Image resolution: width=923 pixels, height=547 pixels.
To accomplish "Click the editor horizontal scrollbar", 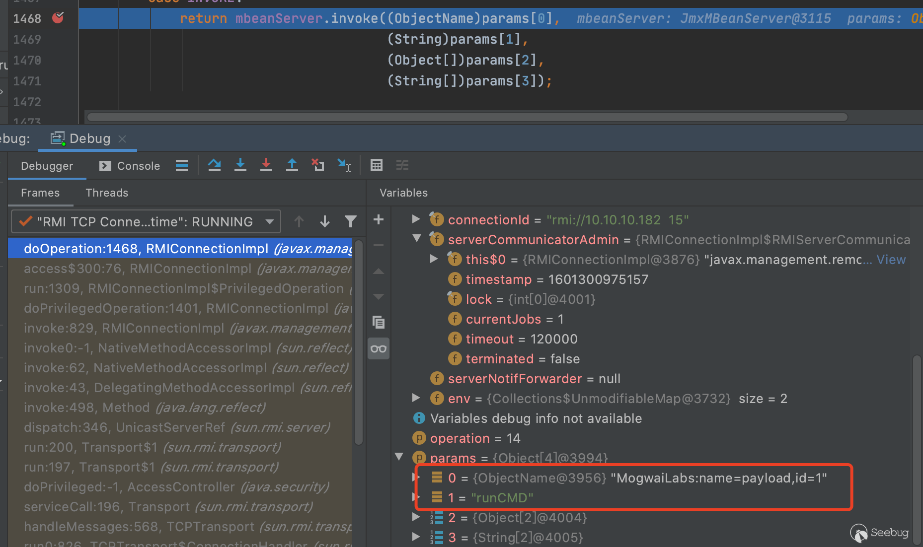I will point(467,118).
